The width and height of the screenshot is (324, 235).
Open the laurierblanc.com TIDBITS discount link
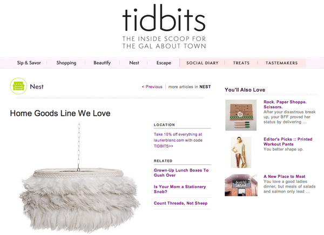point(178,140)
